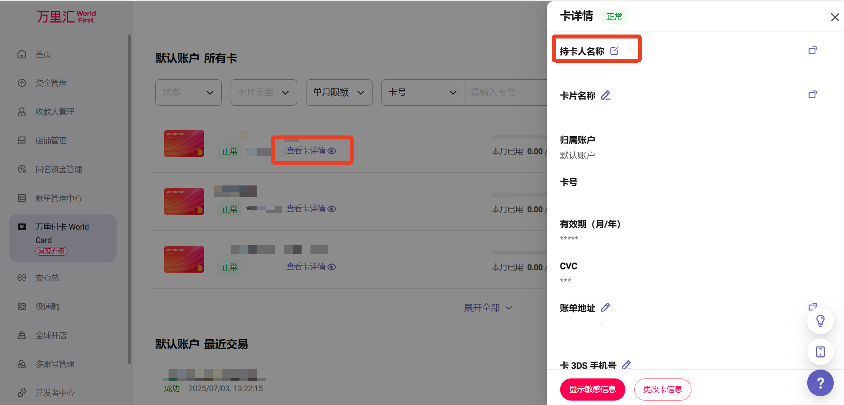Click the 万里汇 WorldFirst logo
The width and height of the screenshot is (844, 405).
67,17
